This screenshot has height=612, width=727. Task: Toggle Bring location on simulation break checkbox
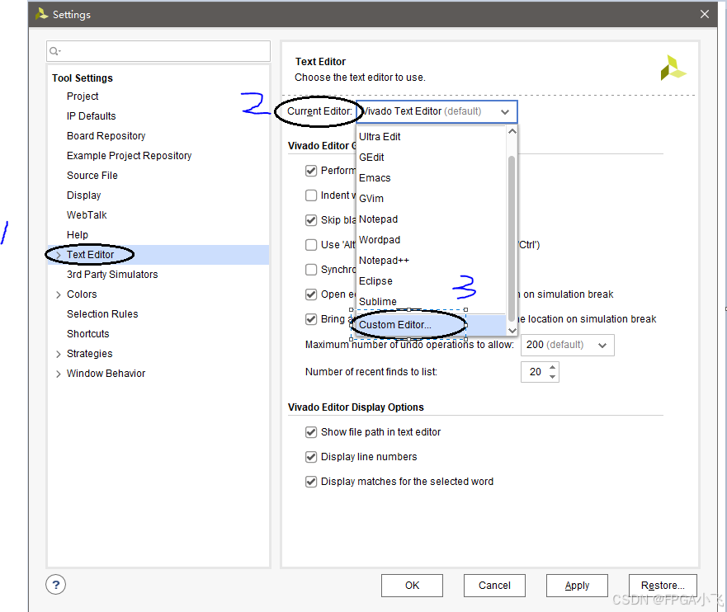pyautogui.click(x=310, y=319)
